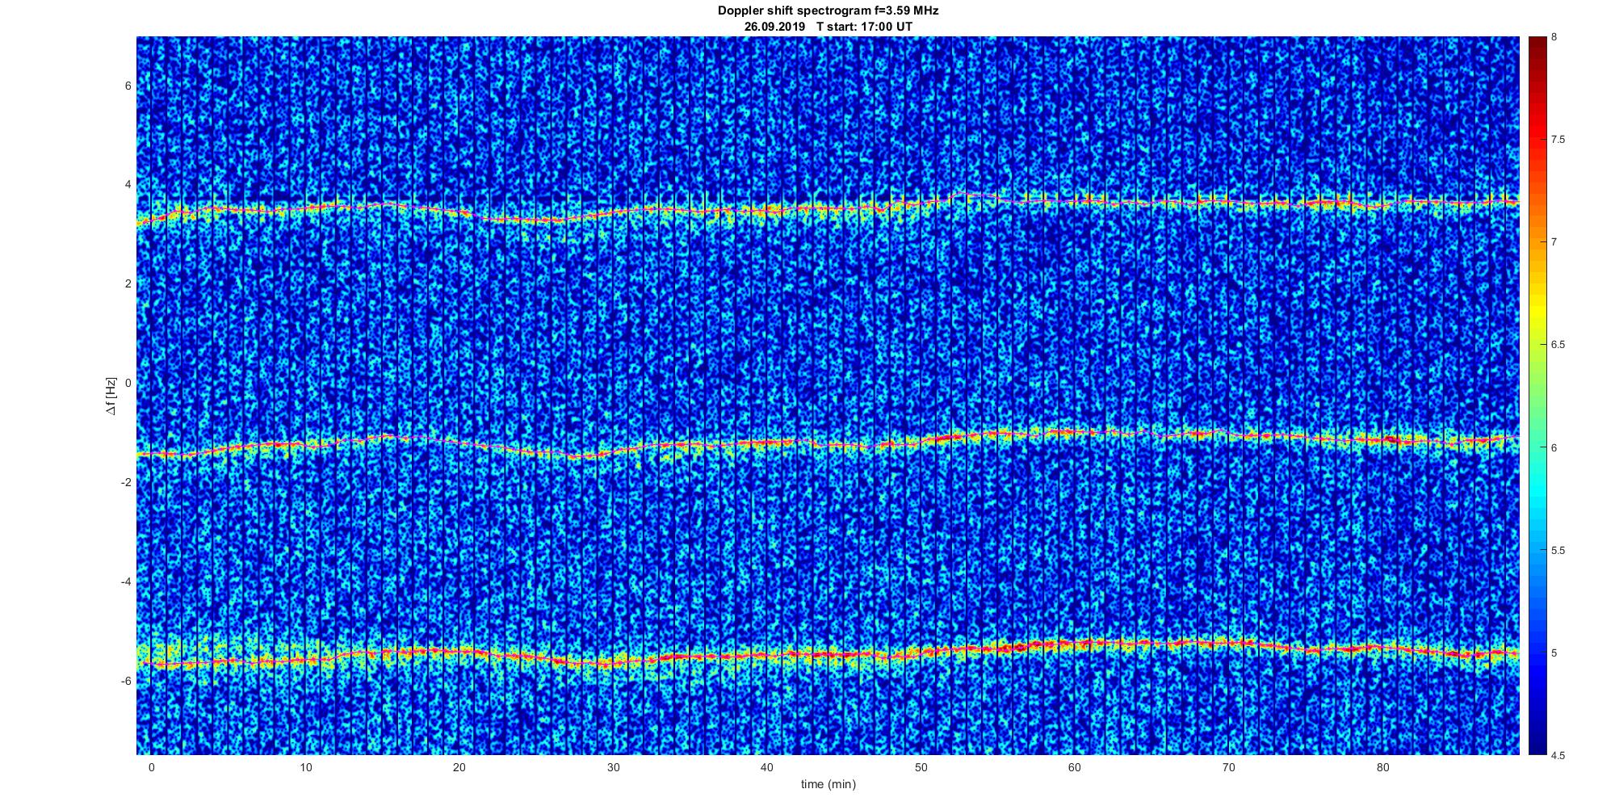Click the x-axis tick label '10'
1615x810 pixels.
(x=305, y=767)
